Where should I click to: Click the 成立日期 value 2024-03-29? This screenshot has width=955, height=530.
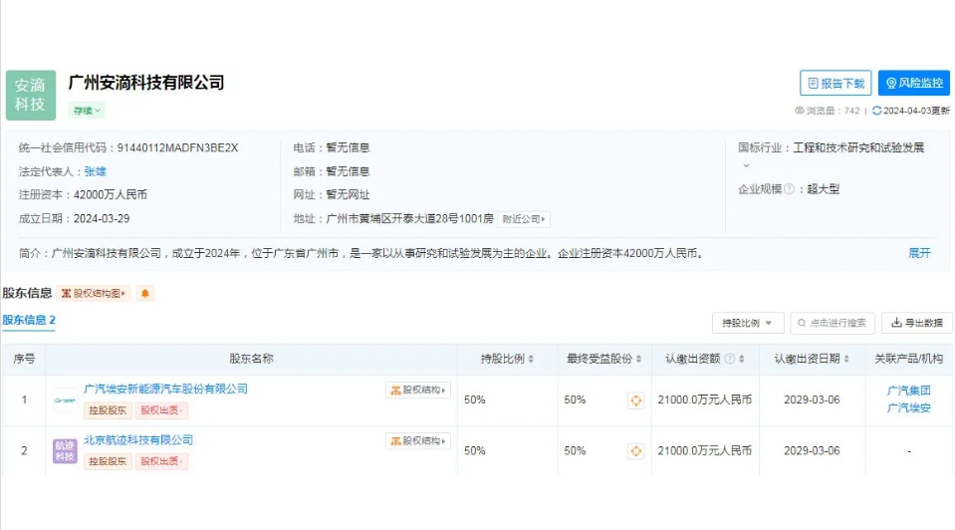[x=102, y=218]
